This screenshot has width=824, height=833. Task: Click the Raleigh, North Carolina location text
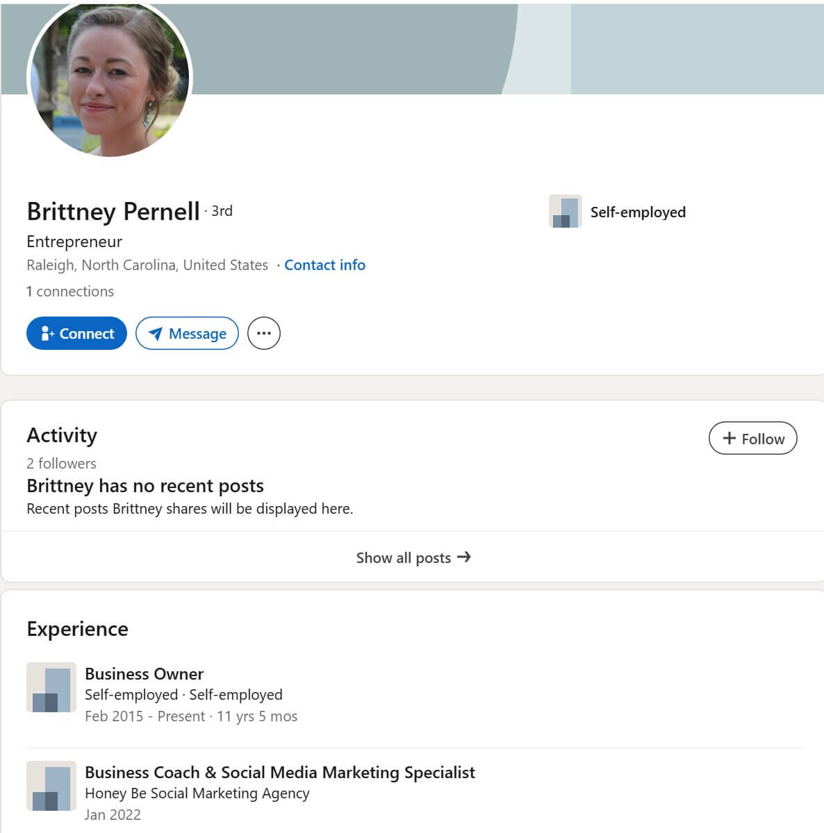[x=147, y=265]
